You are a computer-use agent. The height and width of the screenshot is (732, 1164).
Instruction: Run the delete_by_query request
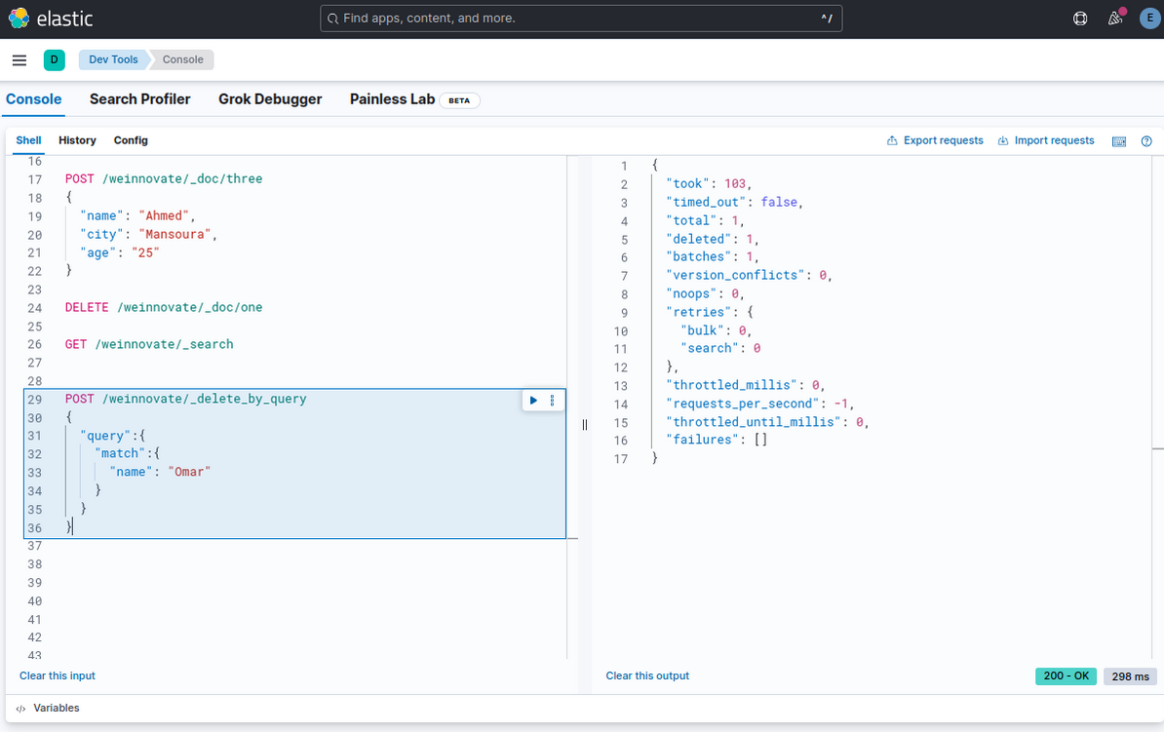[x=533, y=401]
